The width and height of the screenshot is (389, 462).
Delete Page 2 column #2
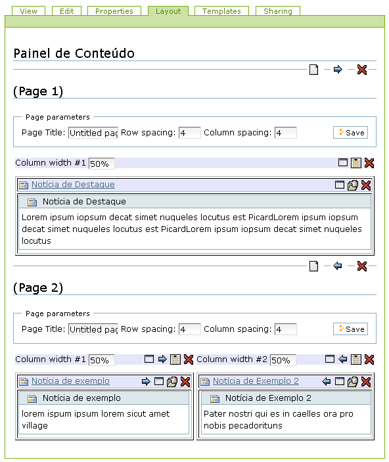[x=369, y=359]
